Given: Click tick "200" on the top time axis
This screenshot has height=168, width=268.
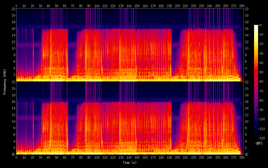Looking at the screenshot, I should point(177,6).
